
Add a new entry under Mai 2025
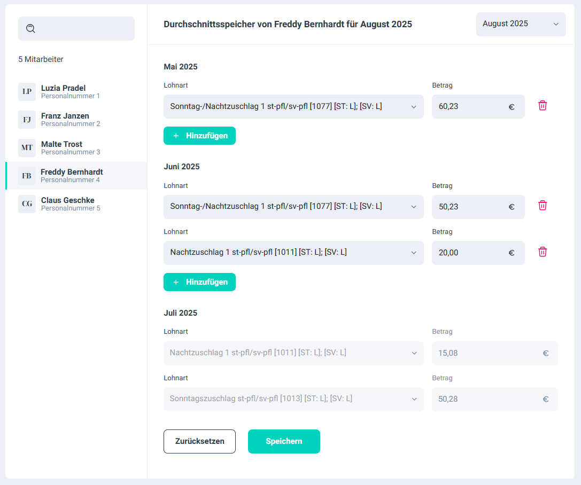199,136
